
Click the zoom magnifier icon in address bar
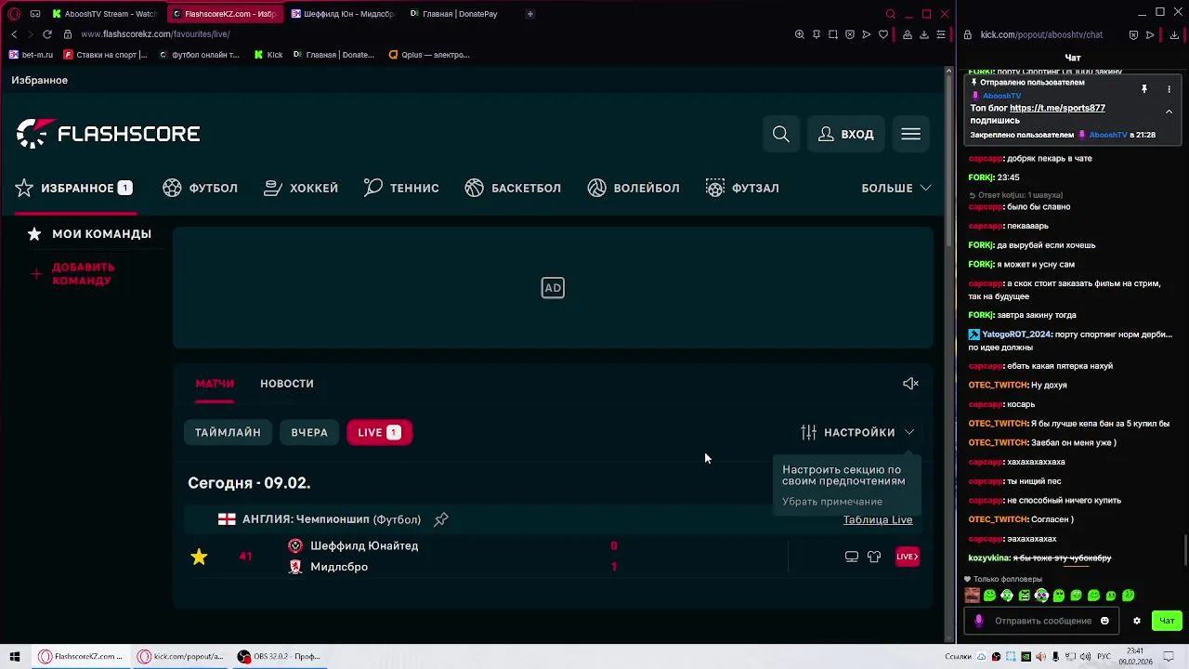800,34
